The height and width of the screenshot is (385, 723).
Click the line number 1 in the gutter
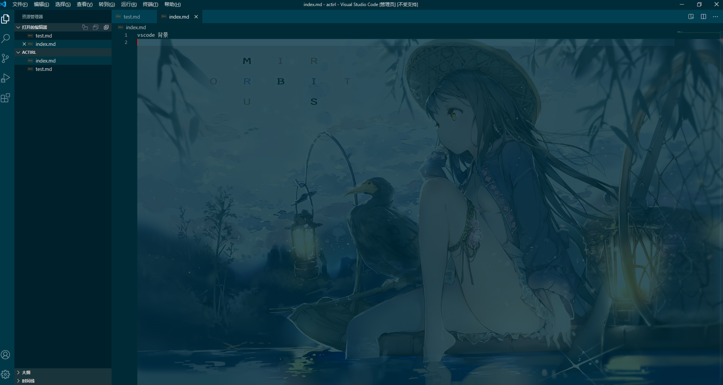tap(126, 35)
